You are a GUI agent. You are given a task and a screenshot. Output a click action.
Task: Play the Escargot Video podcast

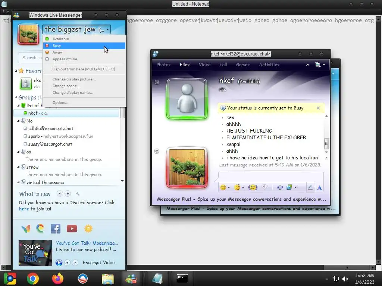point(59,263)
